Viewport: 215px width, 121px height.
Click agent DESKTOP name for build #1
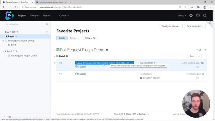(x=152, y=78)
